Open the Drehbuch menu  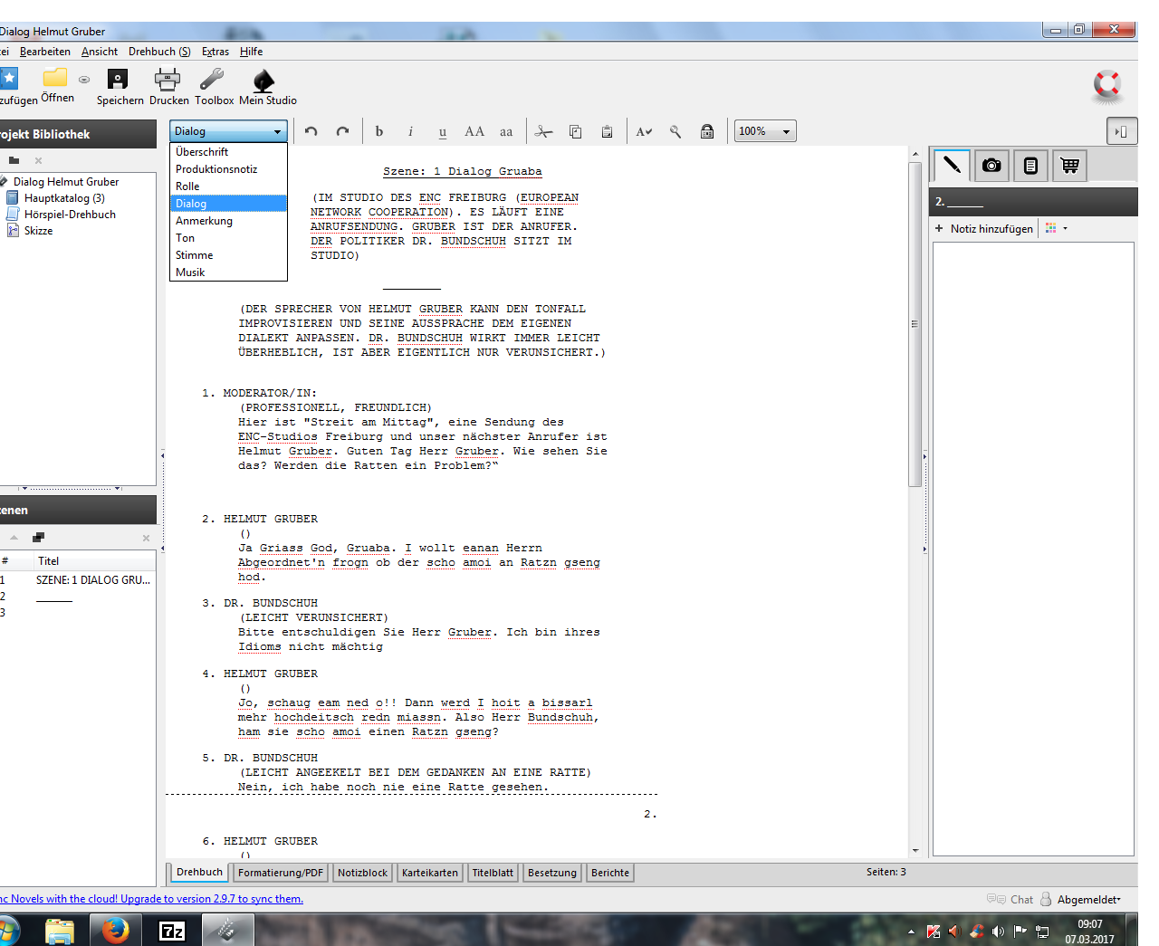158,52
